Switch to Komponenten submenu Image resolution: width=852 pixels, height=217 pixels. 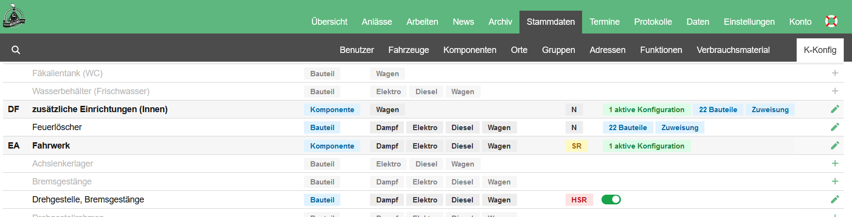(470, 50)
